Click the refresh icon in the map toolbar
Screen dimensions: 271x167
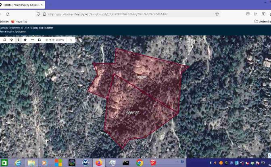(x=5, y=40)
